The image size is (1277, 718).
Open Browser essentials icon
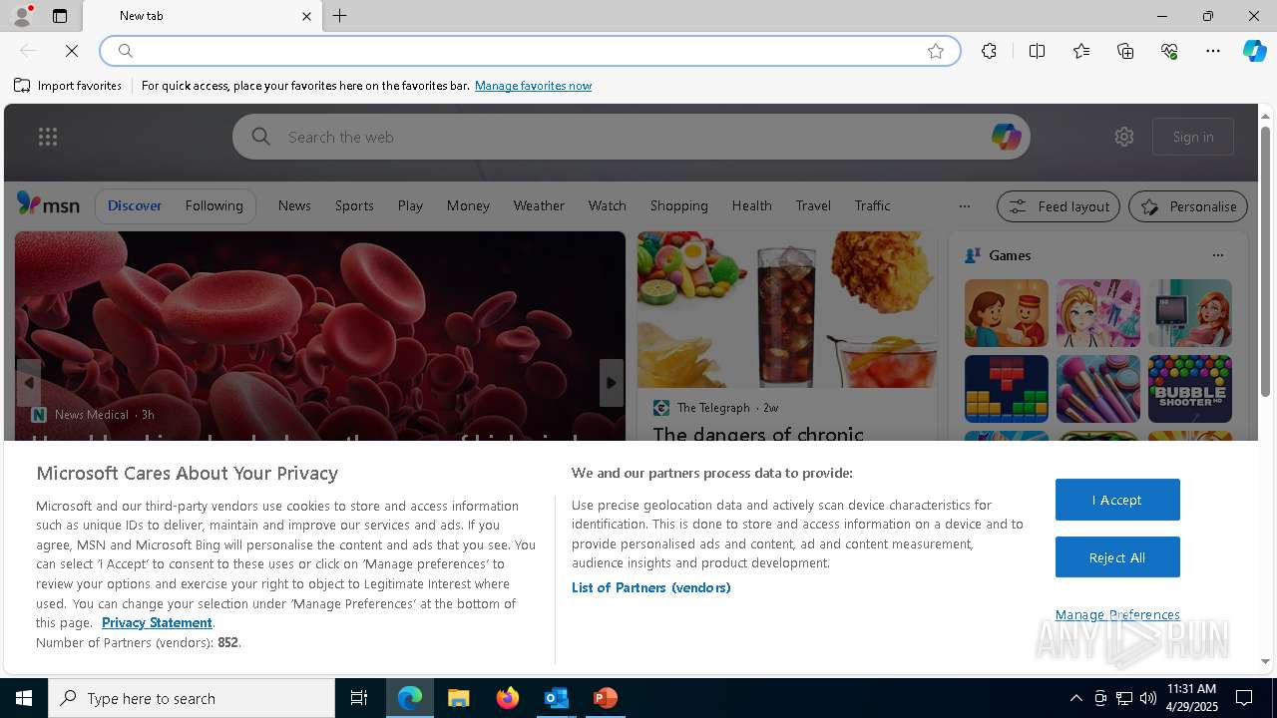click(1169, 51)
